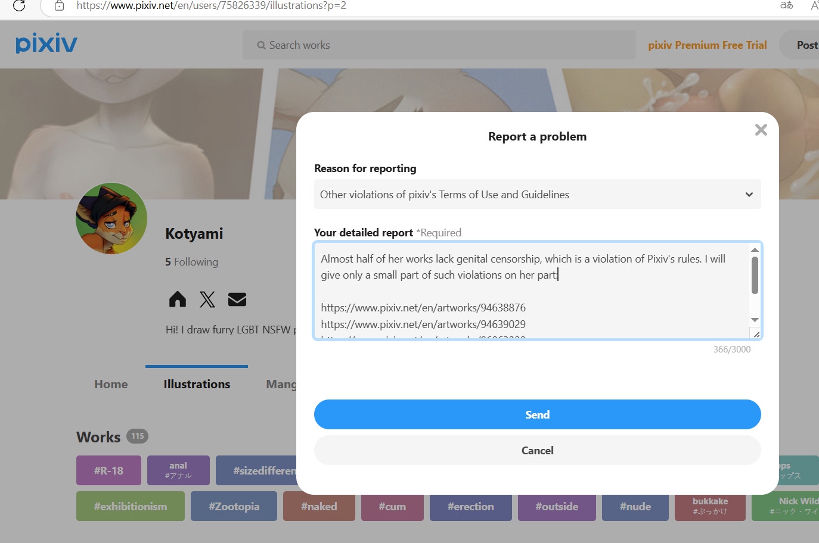Viewport: 819px width, 543px height.
Task: Select the Illustrations tab
Action: pyautogui.click(x=197, y=384)
